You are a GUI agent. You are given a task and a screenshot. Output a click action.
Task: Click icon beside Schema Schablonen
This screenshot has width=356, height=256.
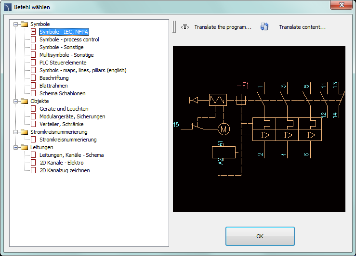(33, 93)
